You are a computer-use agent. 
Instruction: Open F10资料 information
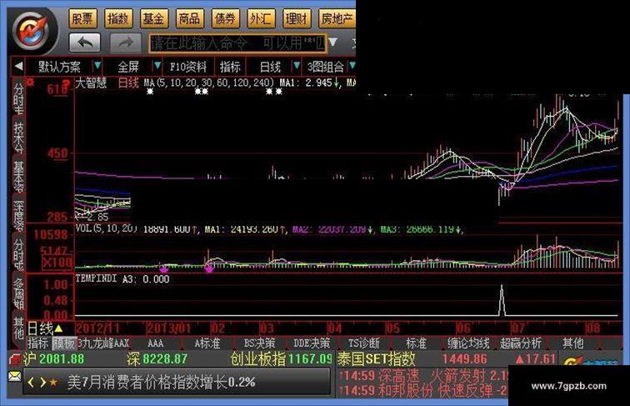pyautogui.click(x=187, y=67)
